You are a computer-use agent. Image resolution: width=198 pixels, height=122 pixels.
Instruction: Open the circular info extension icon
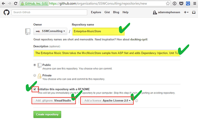pos(175,4)
